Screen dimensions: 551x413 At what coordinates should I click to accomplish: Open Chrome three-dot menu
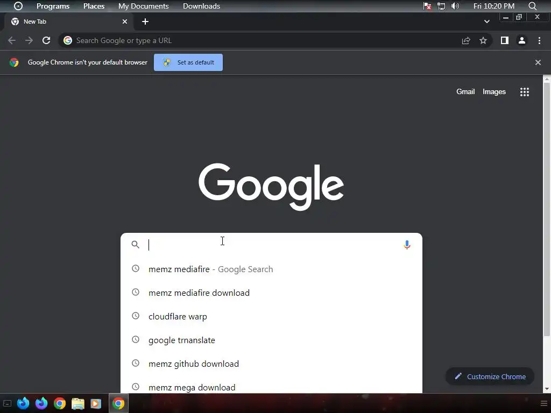[x=539, y=40]
